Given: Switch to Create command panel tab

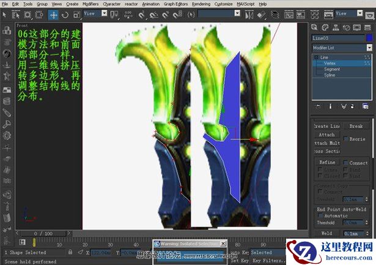Looking at the screenshot, I should pos(314,28).
